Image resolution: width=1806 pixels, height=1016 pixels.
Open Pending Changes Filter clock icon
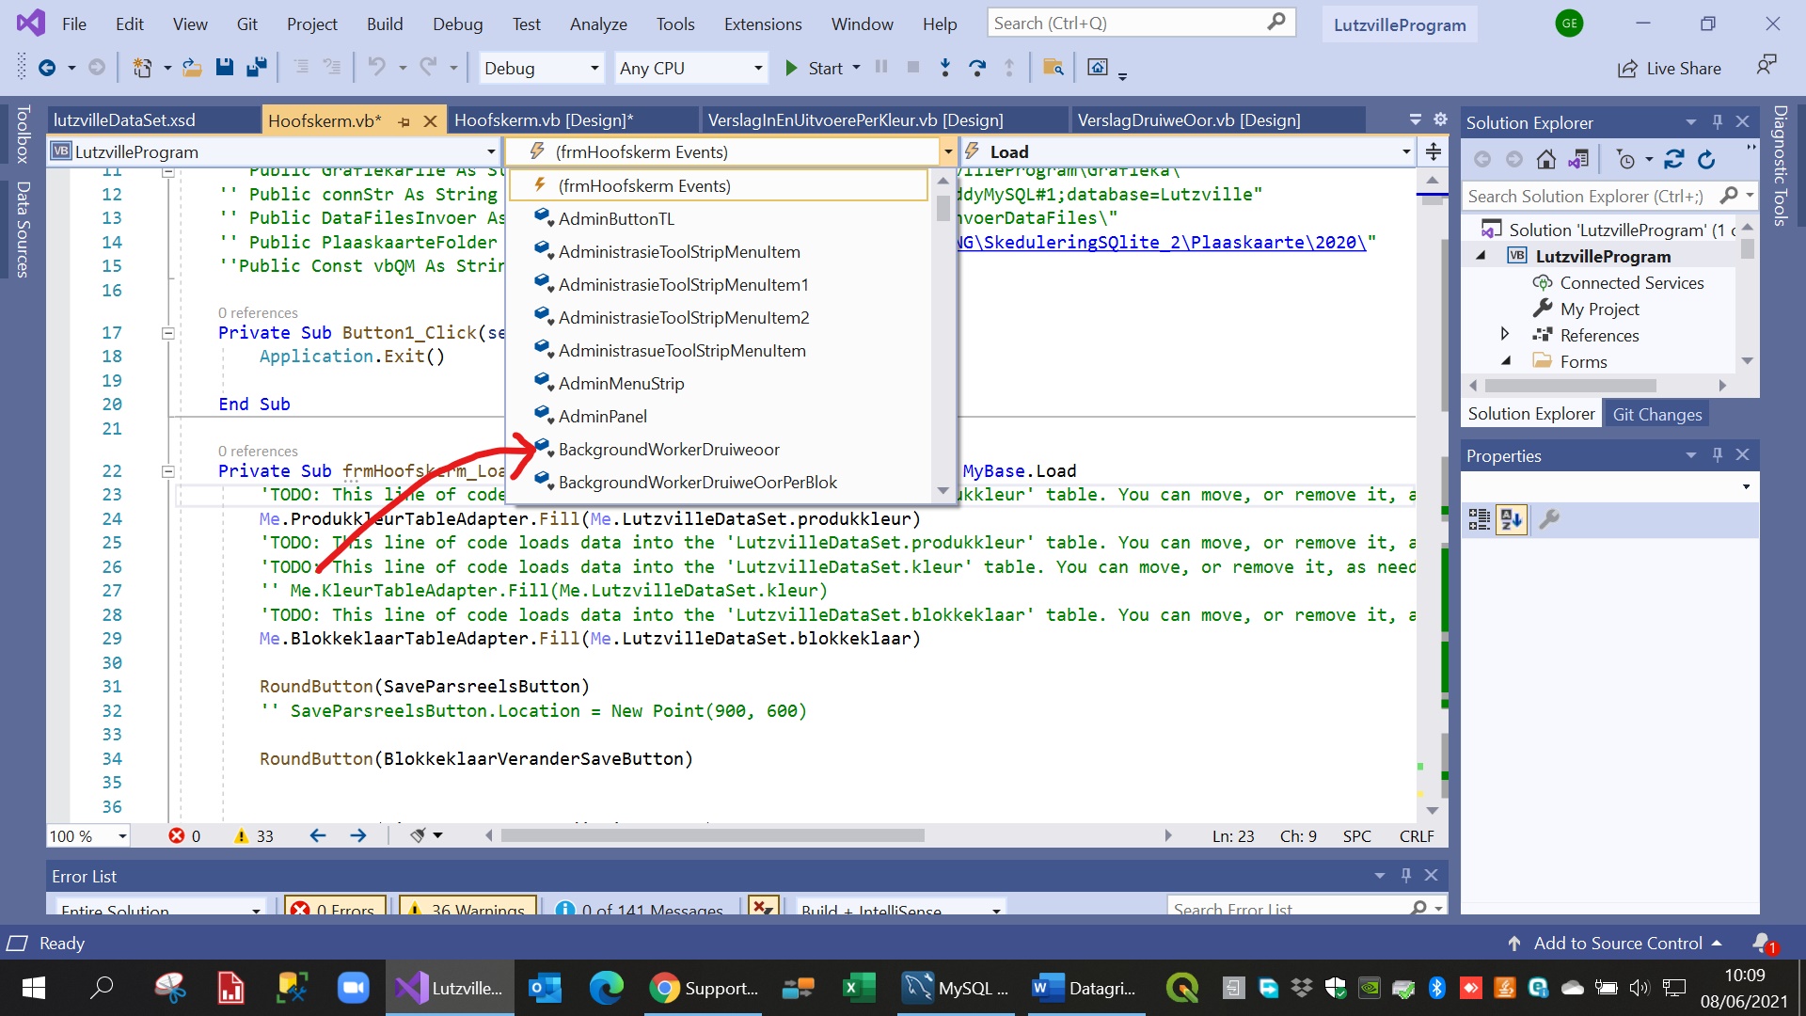point(1625,159)
